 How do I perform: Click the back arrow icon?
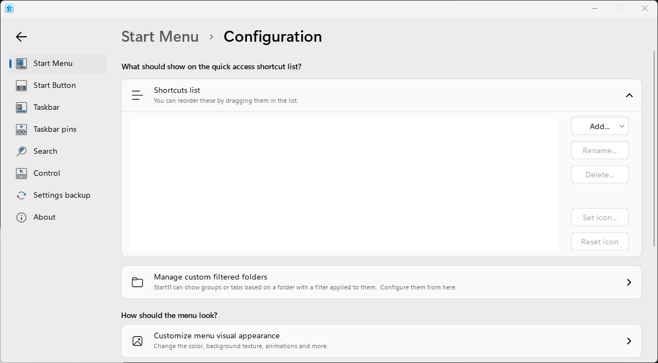click(21, 37)
